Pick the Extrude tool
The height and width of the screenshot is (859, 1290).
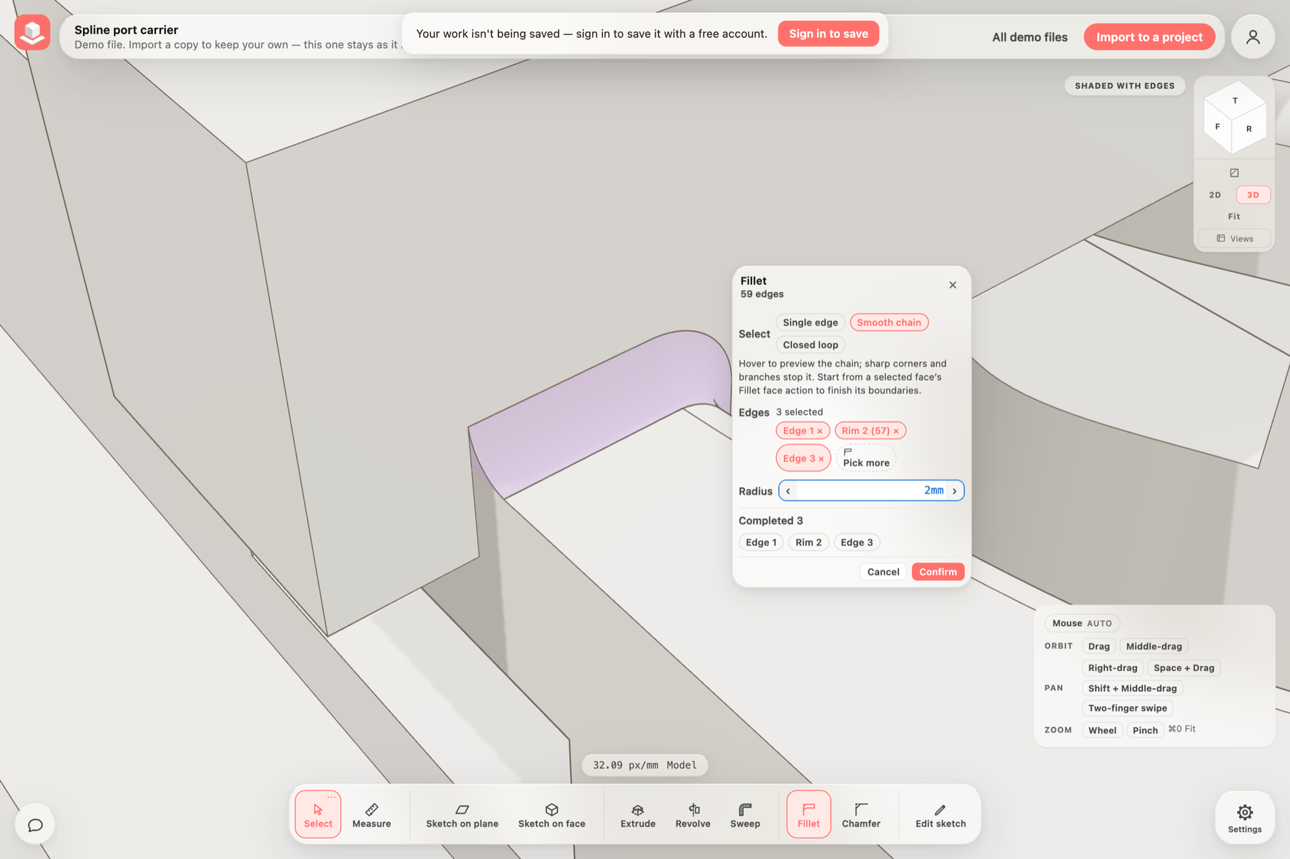[x=637, y=814]
